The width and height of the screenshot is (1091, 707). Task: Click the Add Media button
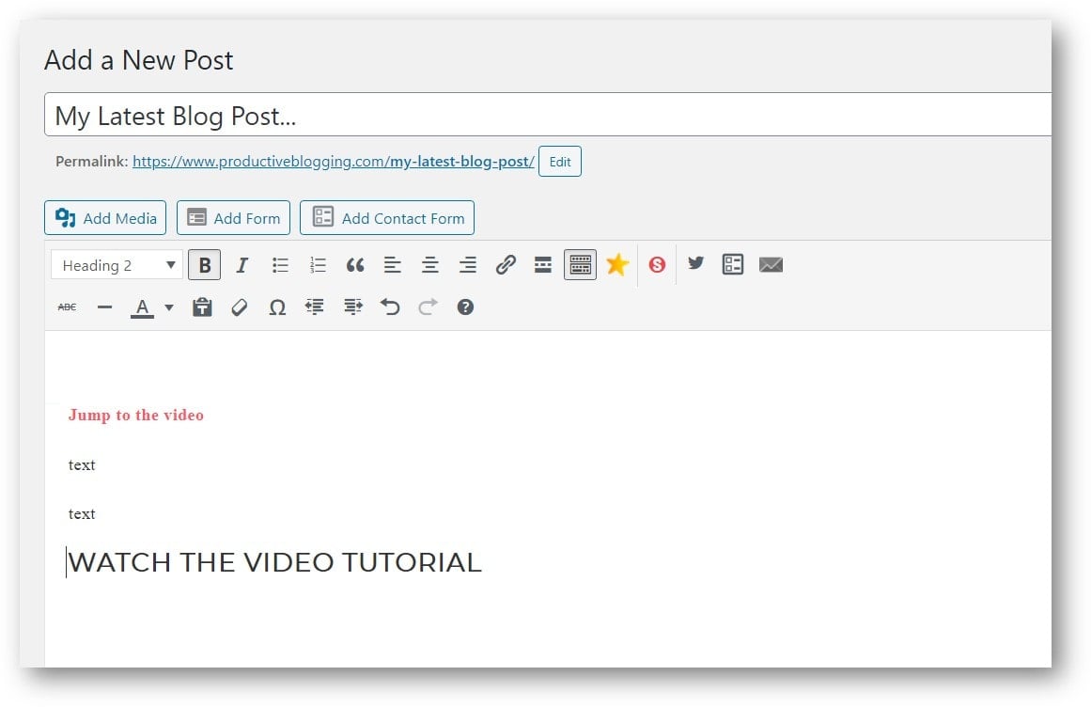pyautogui.click(x=105, y=218)
